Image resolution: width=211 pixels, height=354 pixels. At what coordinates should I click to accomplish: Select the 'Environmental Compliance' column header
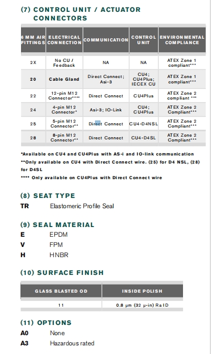click(182, 40)
